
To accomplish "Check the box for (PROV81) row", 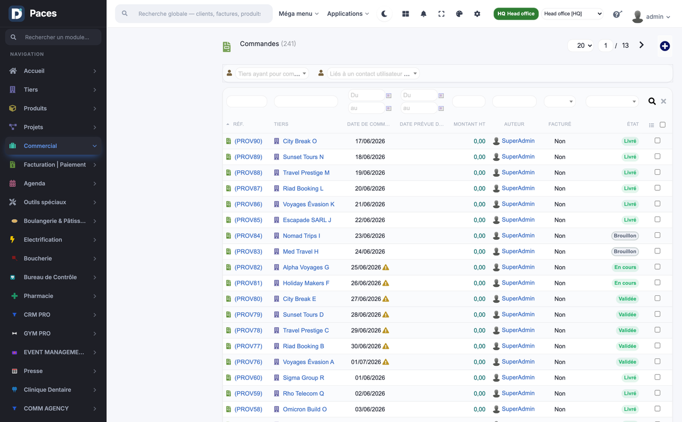I will pos(658,282).
